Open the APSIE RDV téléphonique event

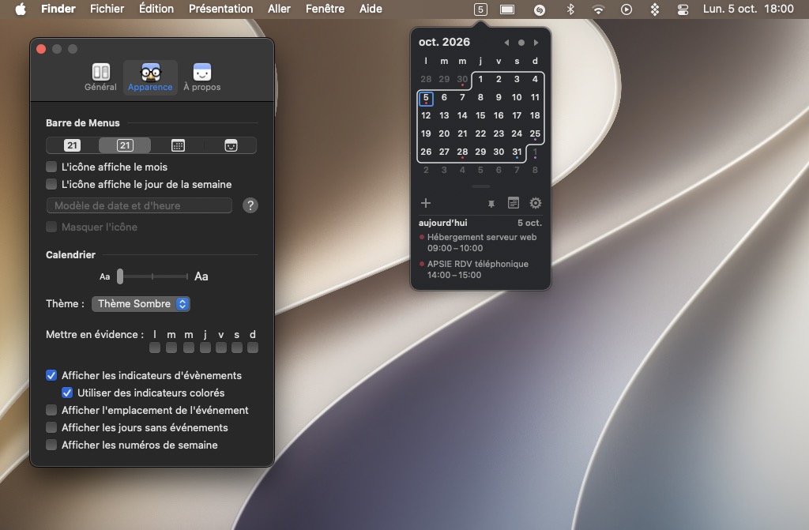(x=481, y=269)
